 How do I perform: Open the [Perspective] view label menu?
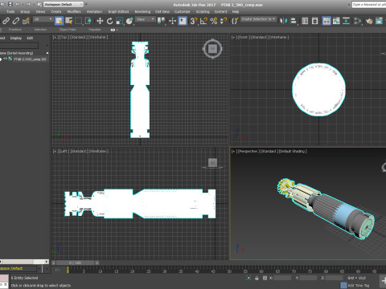coord(248,152)
